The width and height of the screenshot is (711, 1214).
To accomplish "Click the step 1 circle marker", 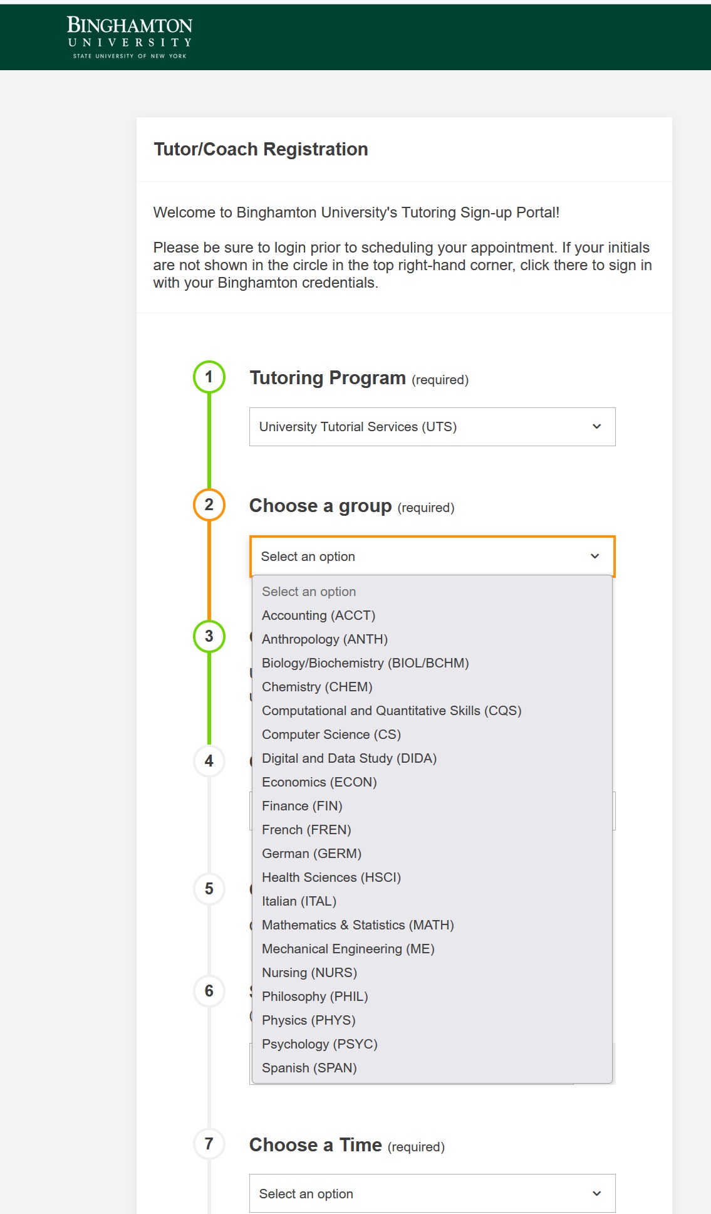I will pyautogui.click(x=209, y=377).
